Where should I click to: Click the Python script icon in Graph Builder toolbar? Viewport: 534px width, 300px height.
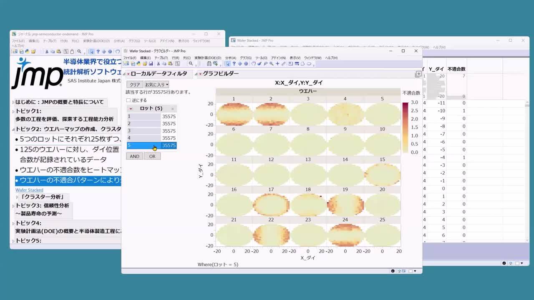138,64
